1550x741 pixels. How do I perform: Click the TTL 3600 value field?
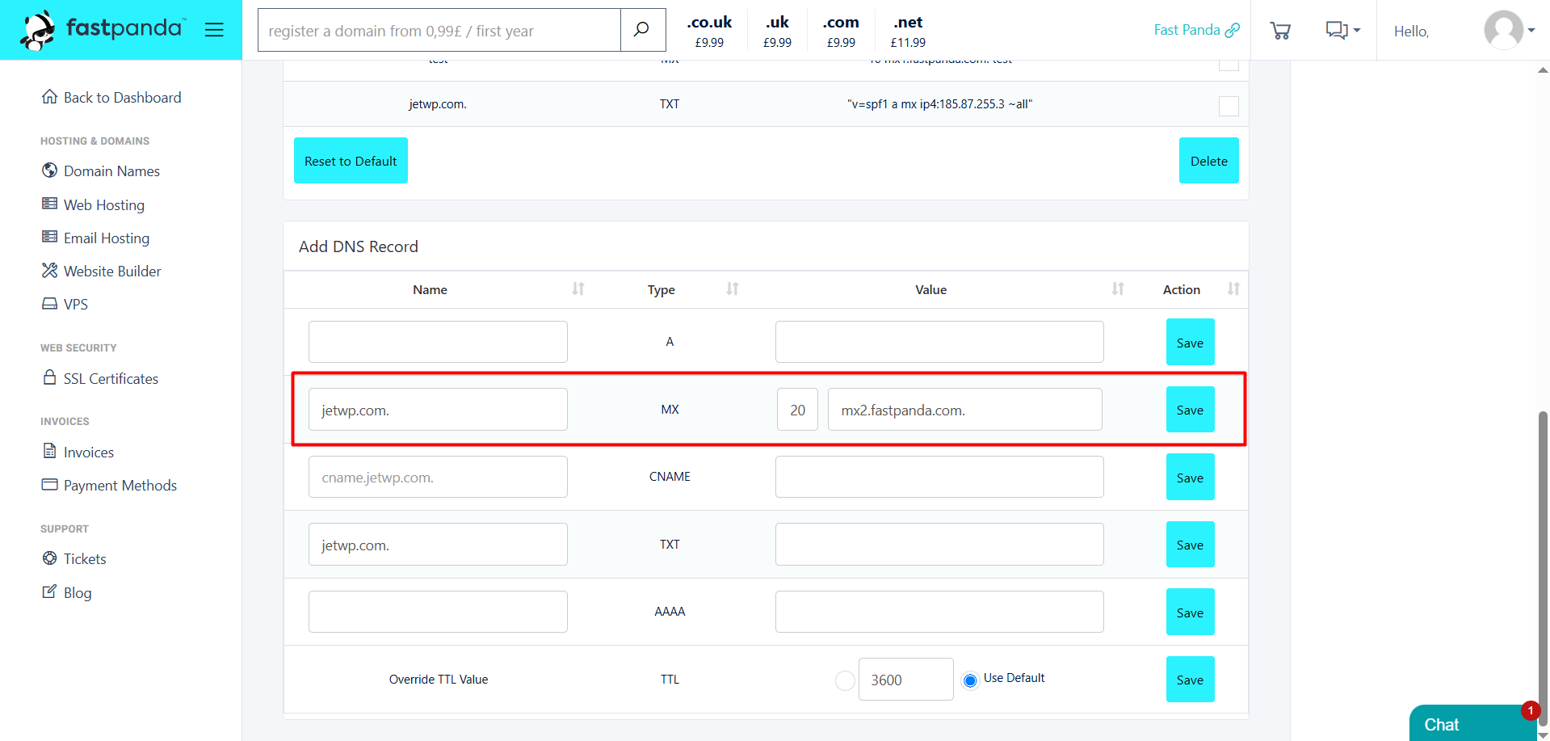pyautogui.click(x=905, y=680)
